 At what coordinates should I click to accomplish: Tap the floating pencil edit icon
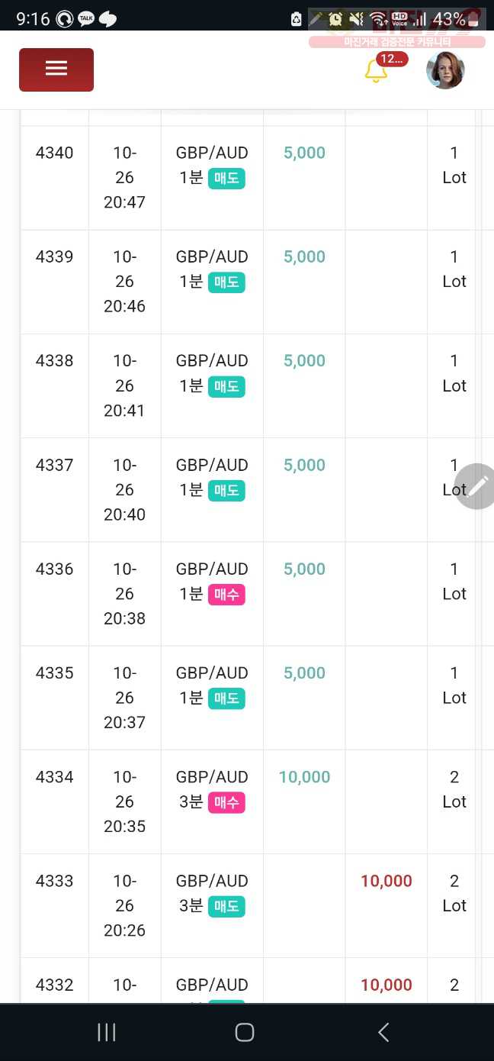click(x=476, y=486)
